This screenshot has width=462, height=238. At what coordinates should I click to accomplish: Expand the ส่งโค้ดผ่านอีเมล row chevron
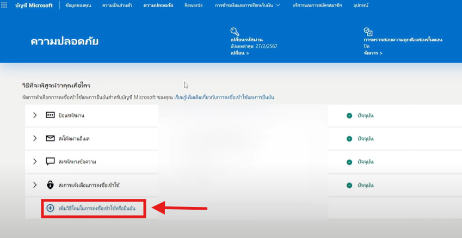click(x=35, y=138)
